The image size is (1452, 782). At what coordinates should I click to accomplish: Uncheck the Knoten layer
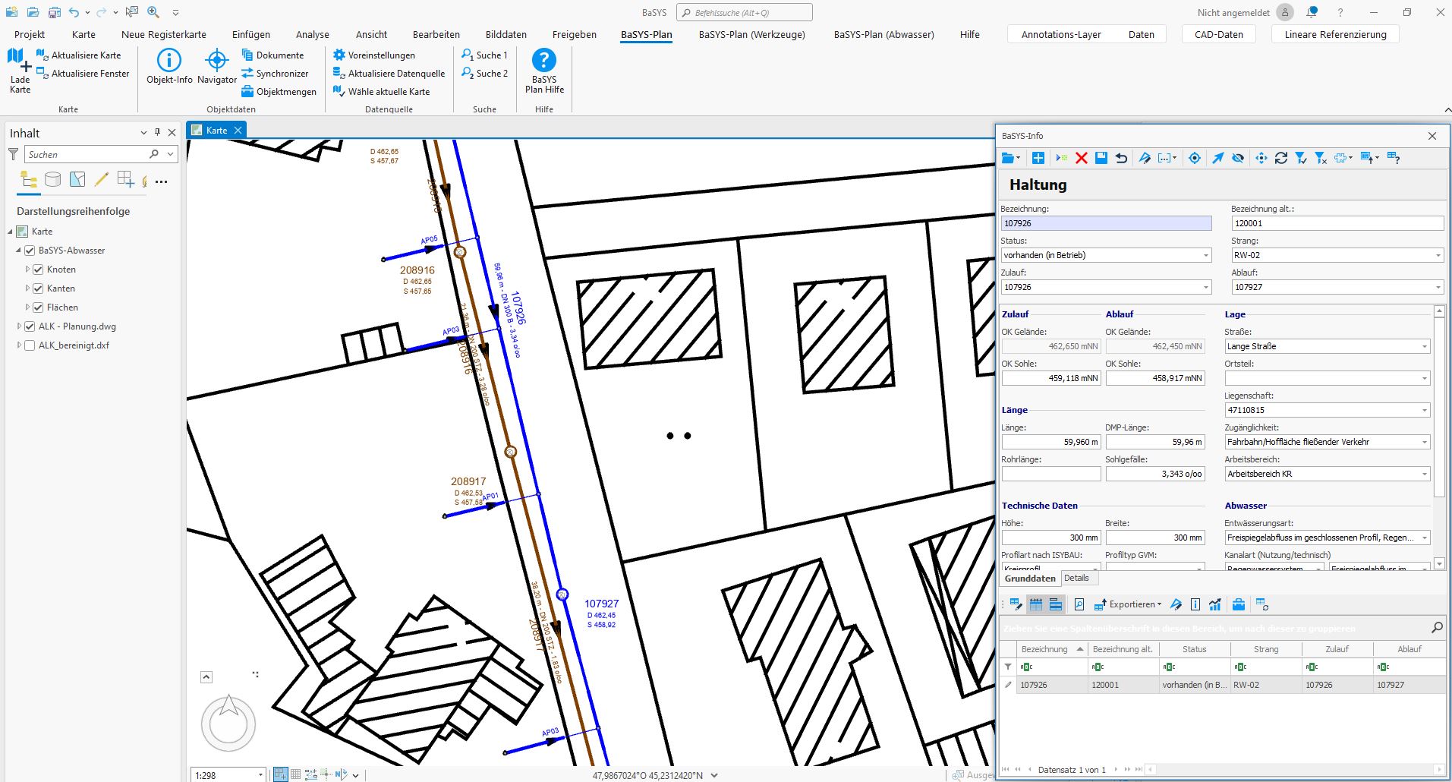[38, 270]
